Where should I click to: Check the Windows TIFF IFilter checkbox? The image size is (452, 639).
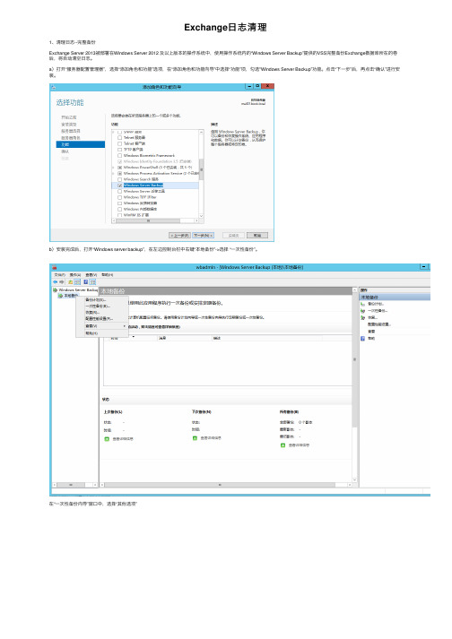pyautogui.click(x=119, y=197)
